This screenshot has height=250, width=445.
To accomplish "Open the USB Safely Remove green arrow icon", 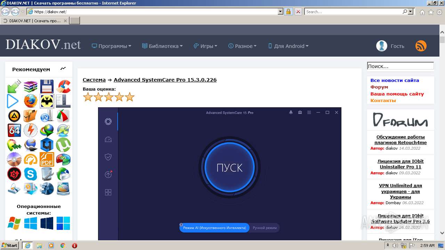I will [x=14, y=86].
